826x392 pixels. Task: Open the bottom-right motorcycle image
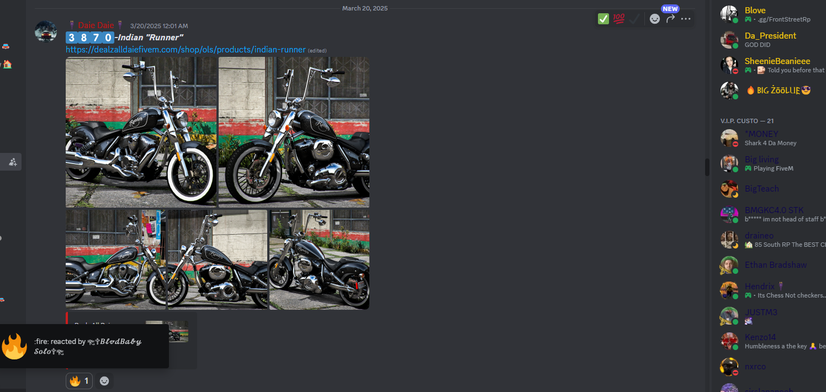click(x=319, y=259)
